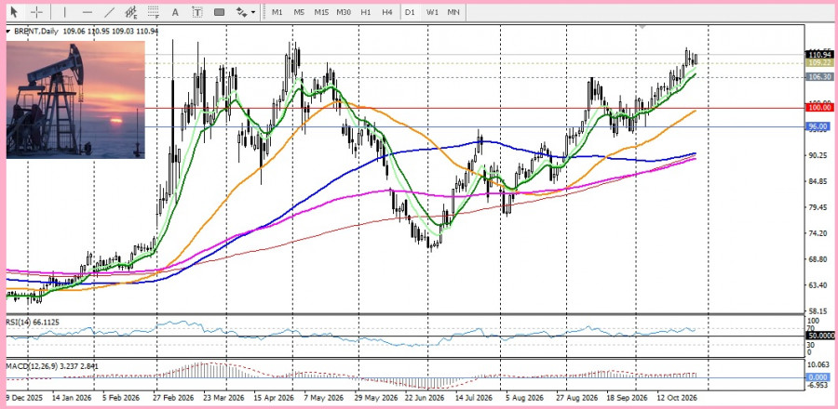This screenshot has height=409, width=838.
Task: Click the 15 Apr 2026 date label
Action: click(273, 398)
